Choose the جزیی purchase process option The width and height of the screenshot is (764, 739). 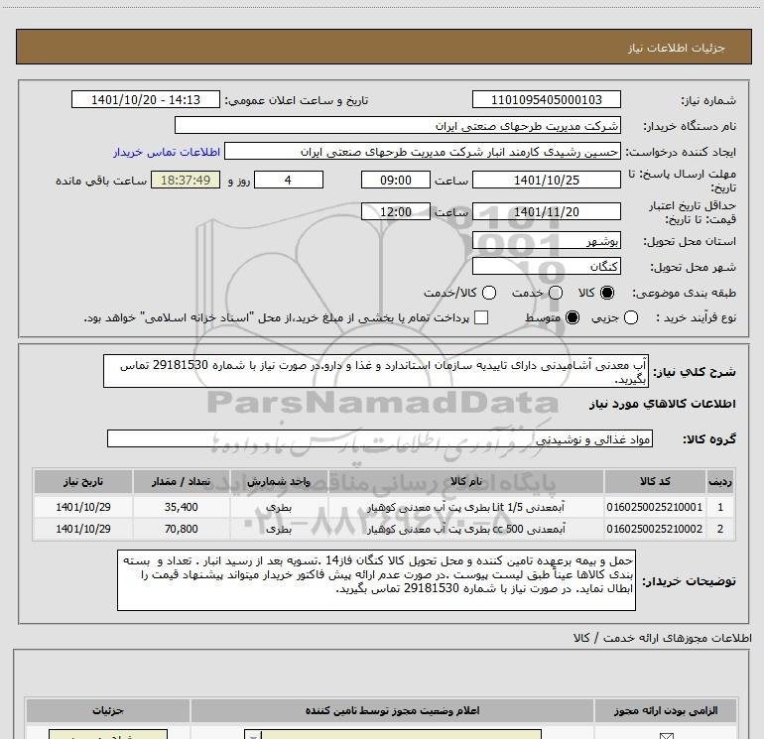(x=631, y=317)
